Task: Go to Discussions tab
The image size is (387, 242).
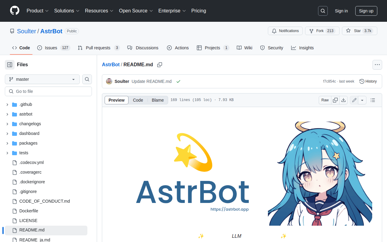Action: point(143,48)
